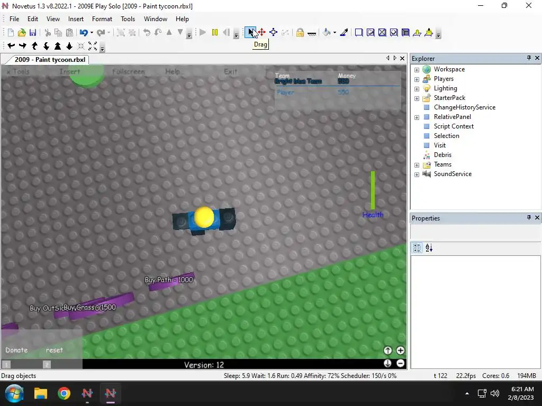Click the Open file folder icon
542x406 pixels.
pyautogui.click(x=22, y=32)
